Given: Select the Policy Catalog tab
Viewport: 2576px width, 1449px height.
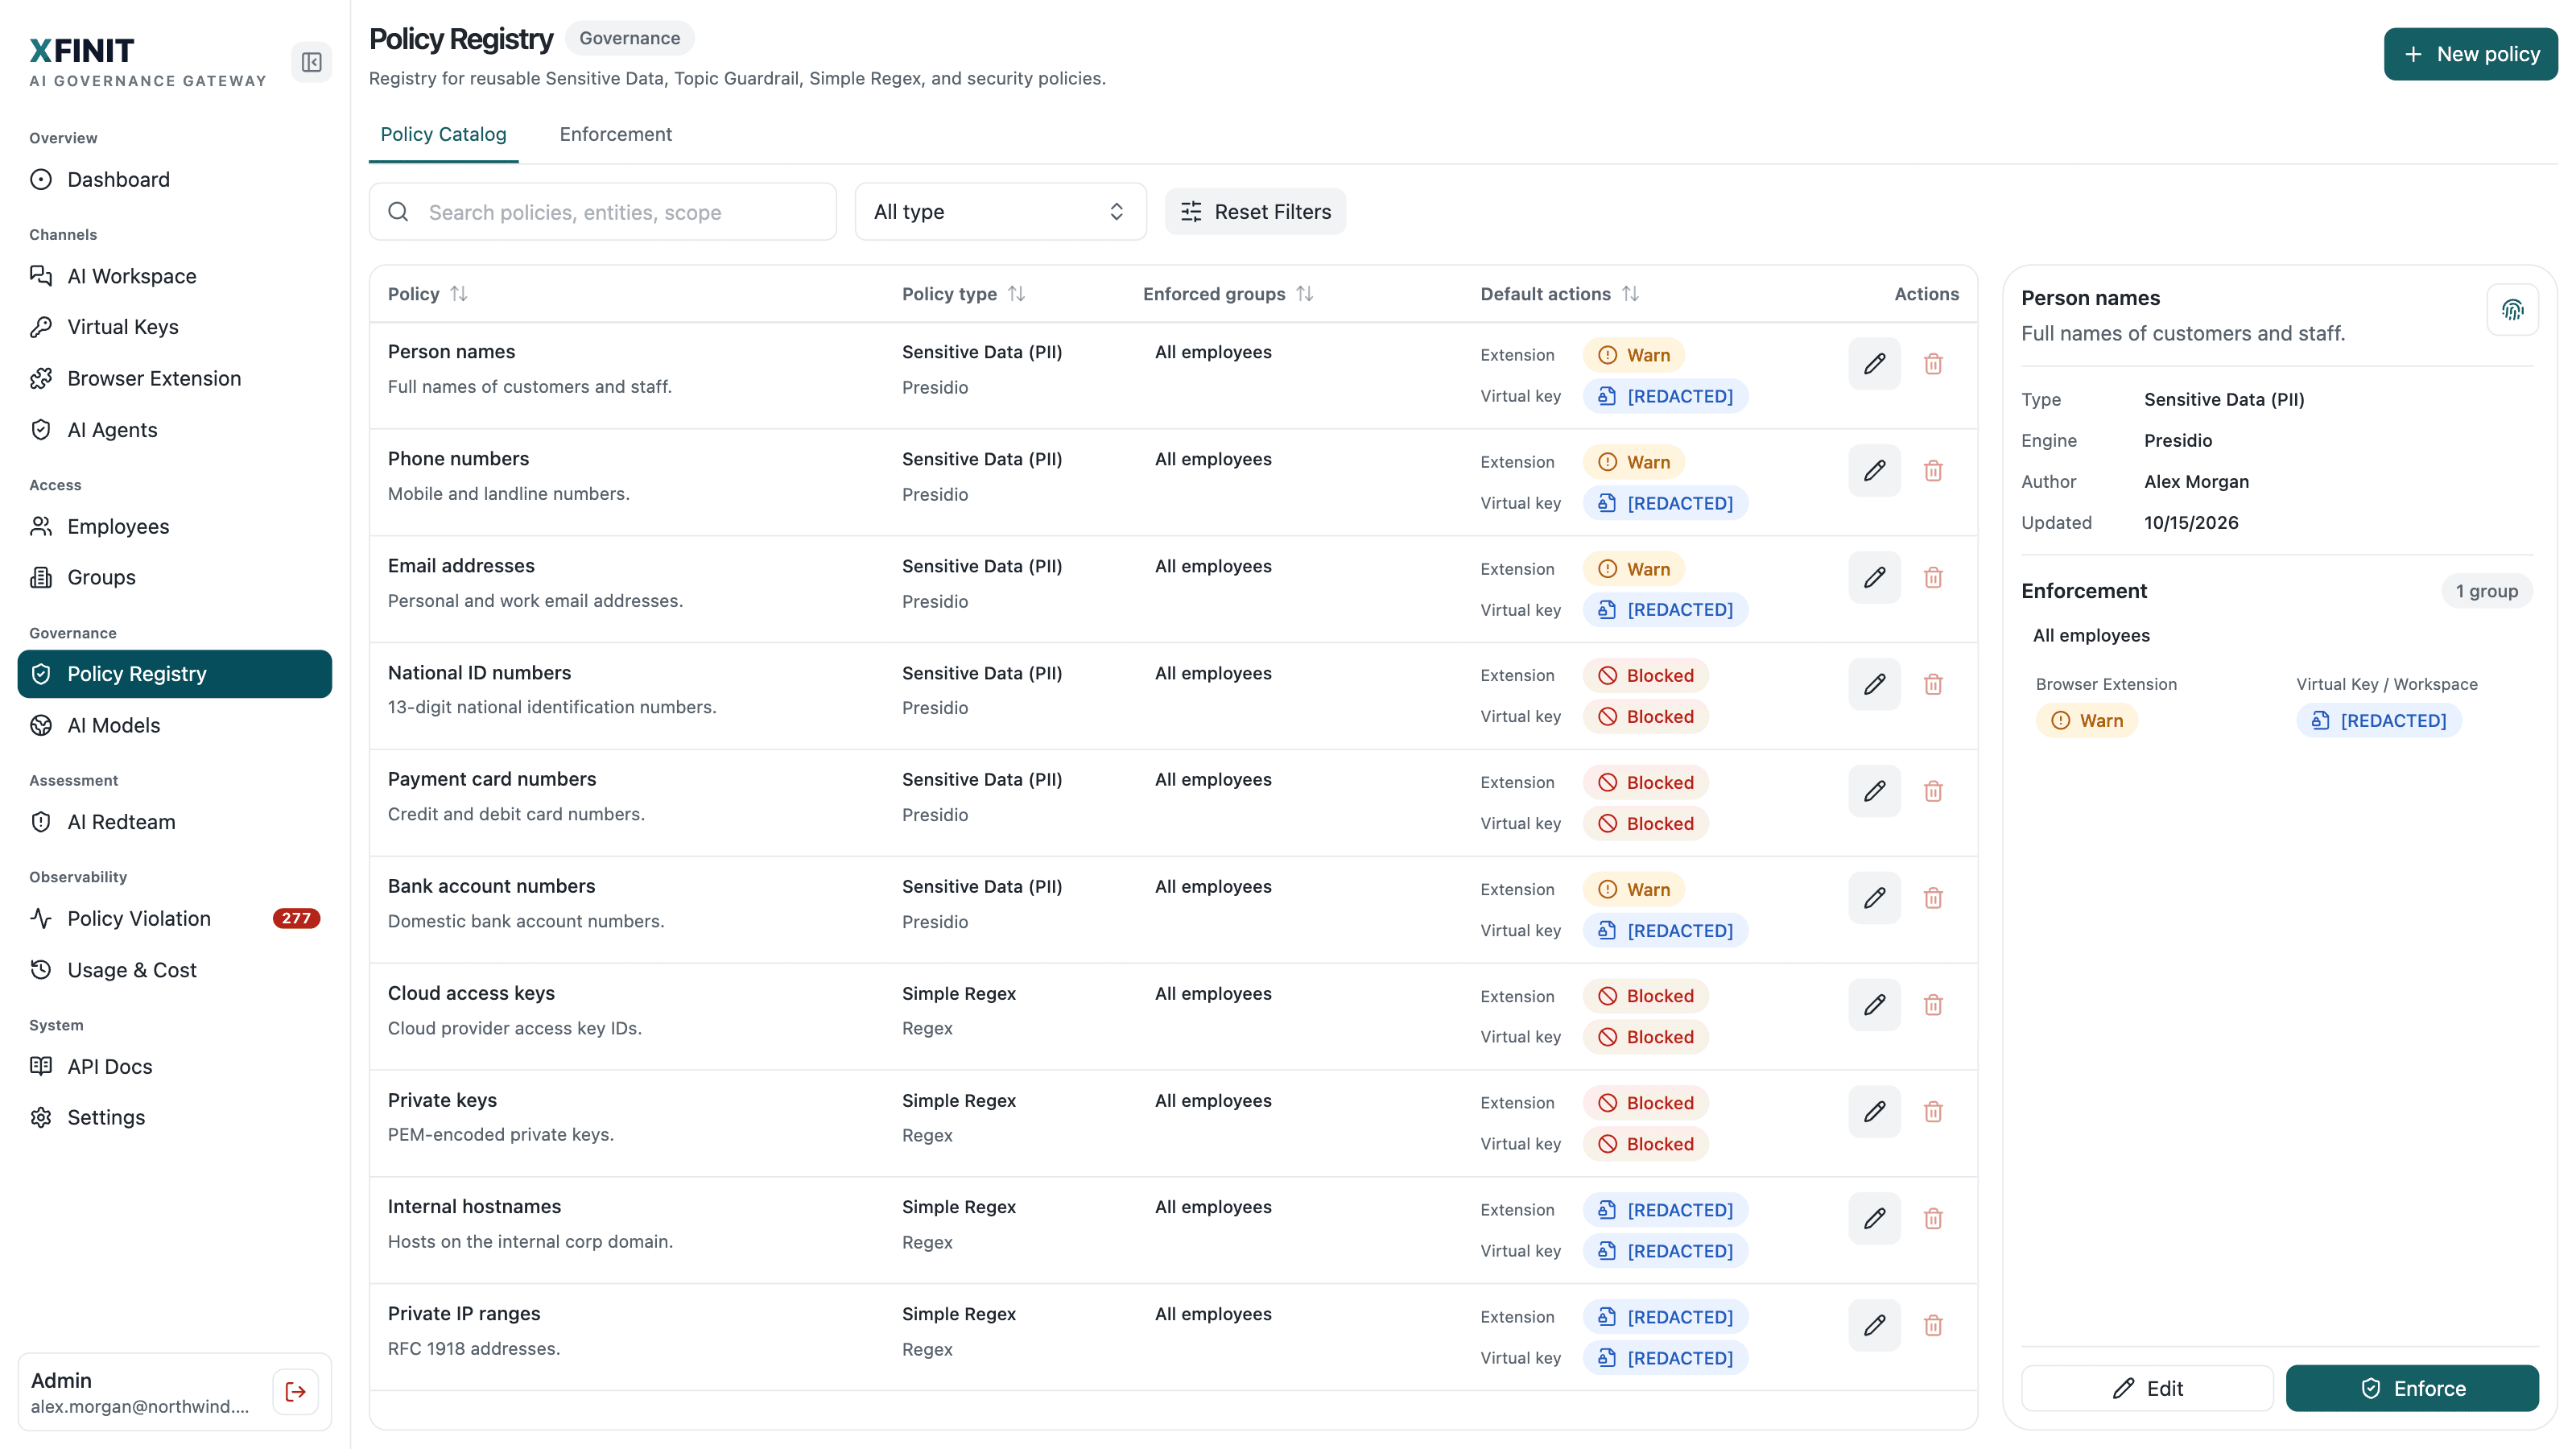Looking at the screenshot, I should [443, 134].
